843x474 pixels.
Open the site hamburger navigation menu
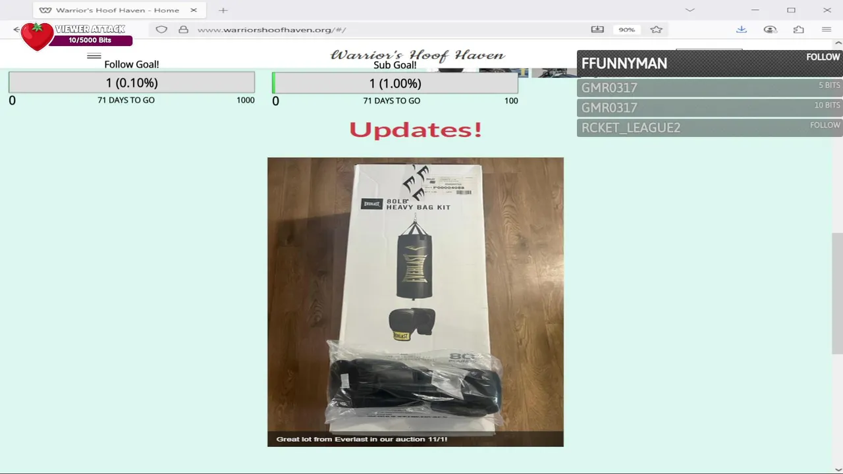click(94, 56)
